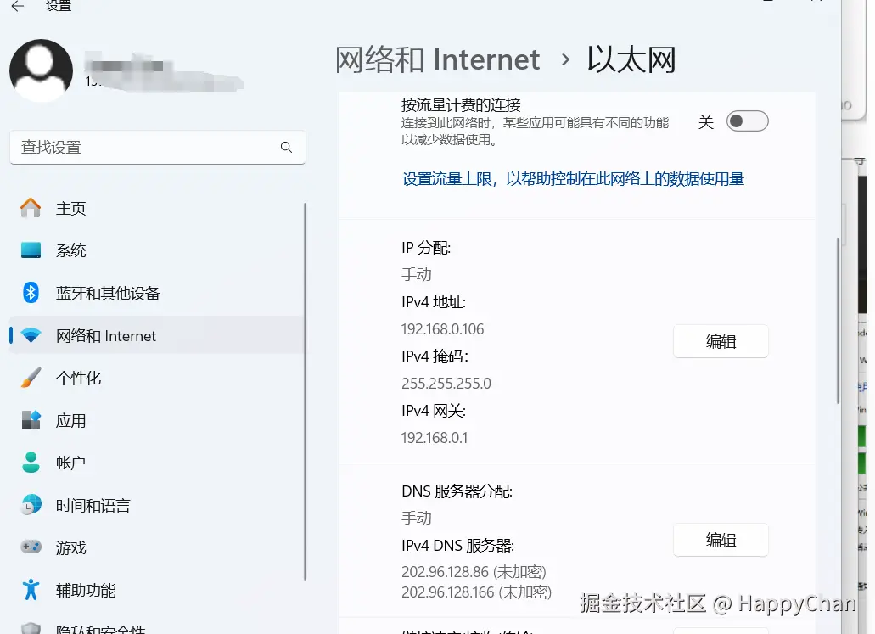Click the Bluetooth icon in sidebar
This screenshot has width=875, height=634.
coord(31,293)
